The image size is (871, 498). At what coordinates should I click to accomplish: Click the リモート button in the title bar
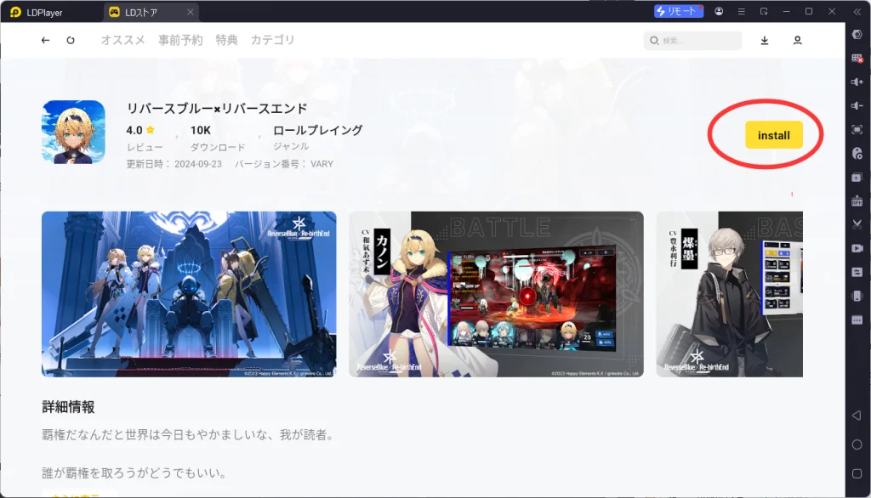[679, 11]
